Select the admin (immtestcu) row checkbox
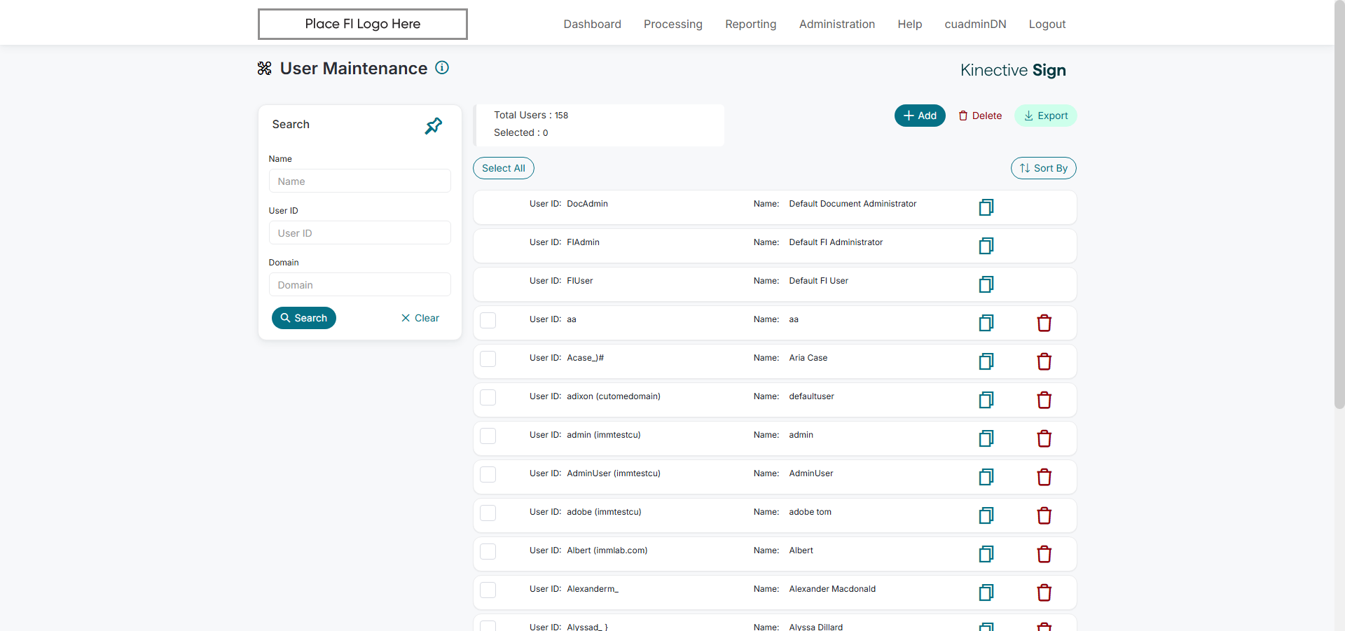 pyautogui.click(x=488, y=436)
